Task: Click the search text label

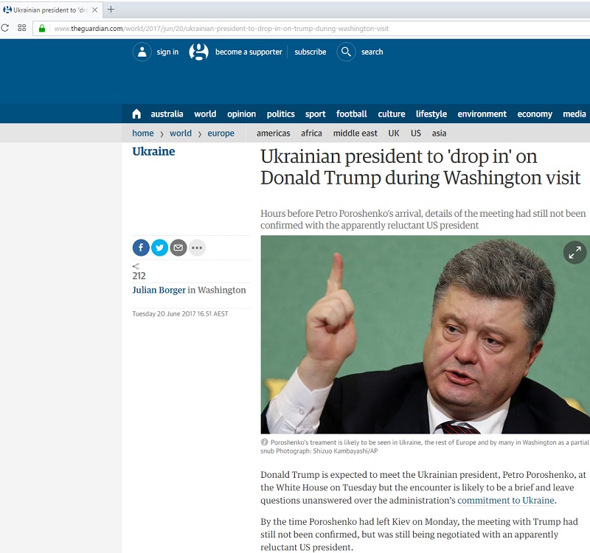Action: coord(372,52)
